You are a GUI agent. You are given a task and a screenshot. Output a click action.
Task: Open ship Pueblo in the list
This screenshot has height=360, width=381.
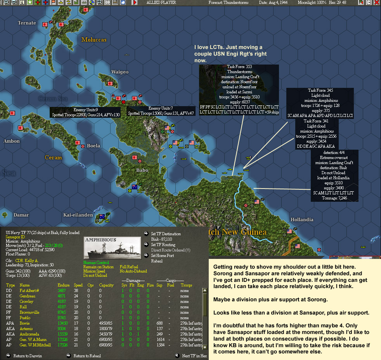25,318
